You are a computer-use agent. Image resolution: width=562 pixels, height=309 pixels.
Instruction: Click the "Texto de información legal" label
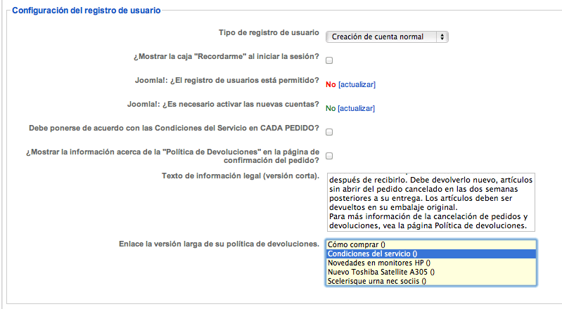(x=240, y=176)
